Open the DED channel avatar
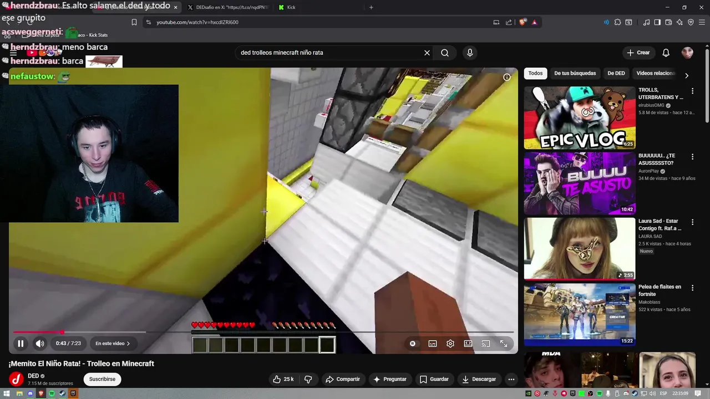Screen dimensions: 710x399 [17, 379]
